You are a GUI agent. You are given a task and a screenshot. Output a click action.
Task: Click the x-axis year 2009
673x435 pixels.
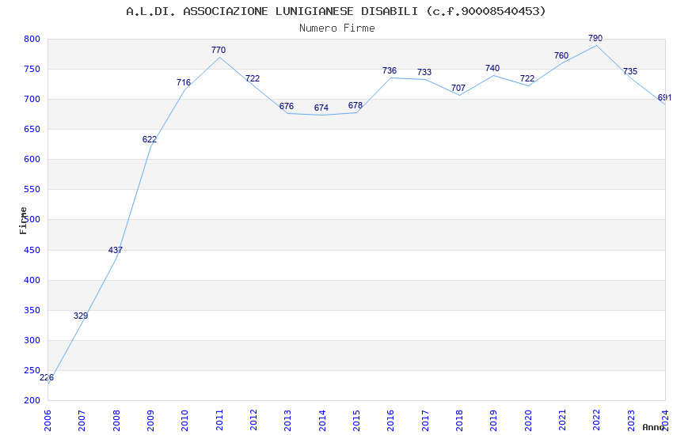(x=150, y=420)
